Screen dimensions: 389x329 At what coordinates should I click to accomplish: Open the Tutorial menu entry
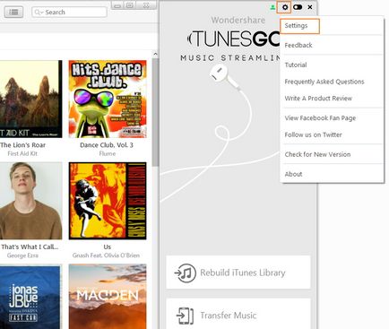(x=296, y=65)
